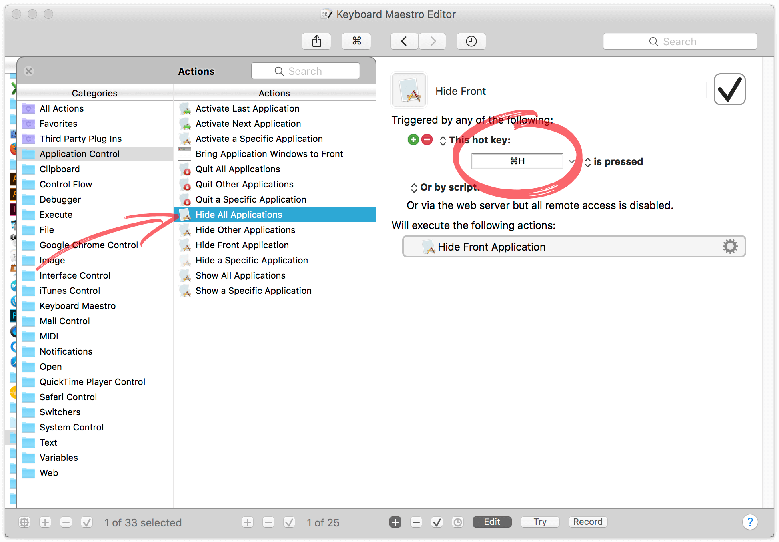Click the help question mark button
The height and width of the screenshot is (542, 779).
(x=750, y=522)
